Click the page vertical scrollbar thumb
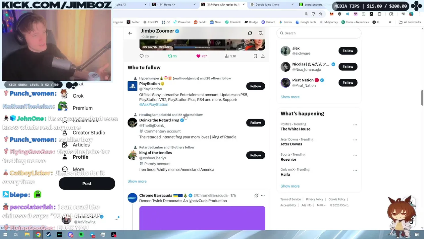This screenshot has height=239, width=424. (x=422, y=98)
